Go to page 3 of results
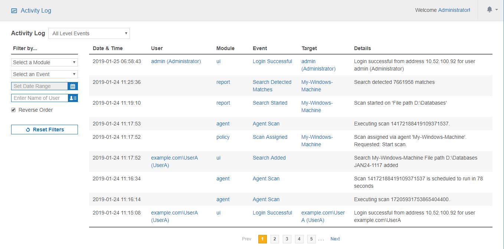This screenshot has height=249, width=504. pos(287,239)
